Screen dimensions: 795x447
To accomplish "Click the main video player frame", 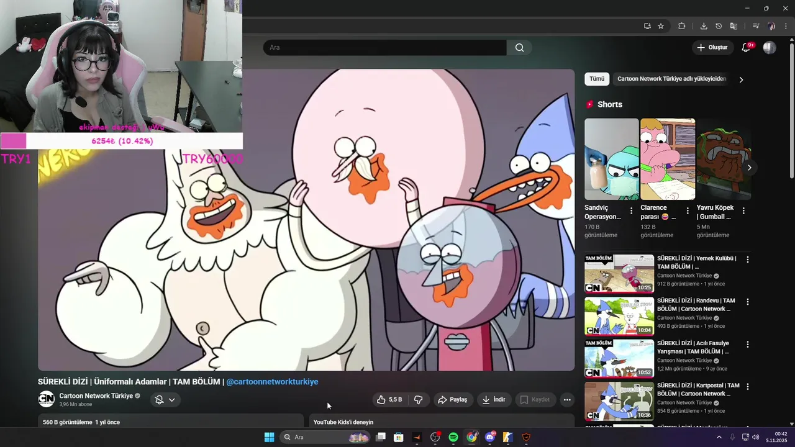I will coord(306,220).
